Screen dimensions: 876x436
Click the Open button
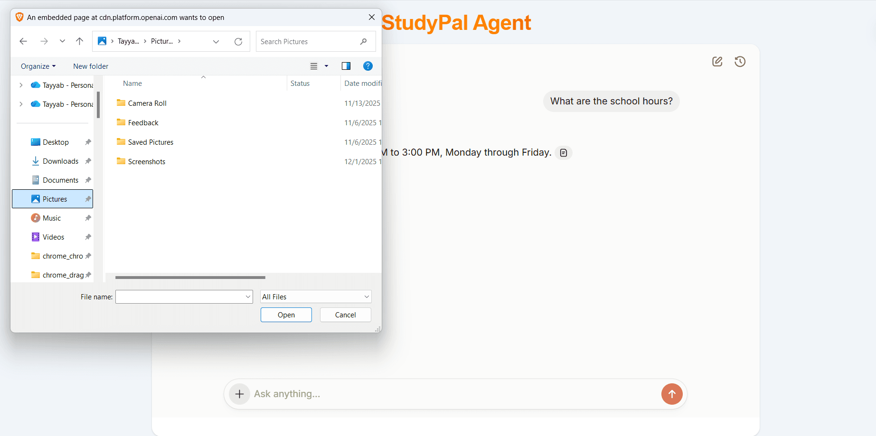coord(286,315)
